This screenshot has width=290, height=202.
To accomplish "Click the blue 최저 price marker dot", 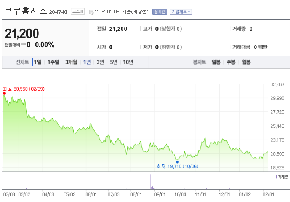I will 177,162.
